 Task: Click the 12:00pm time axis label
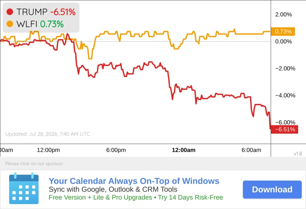tap(48, 150)
